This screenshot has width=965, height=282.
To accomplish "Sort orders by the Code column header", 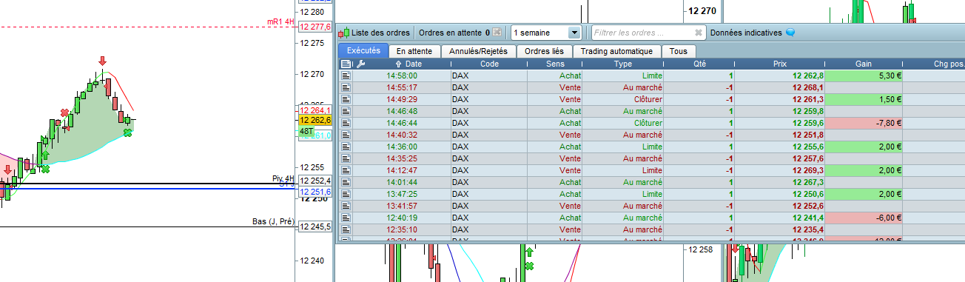I will coord(488,64).
